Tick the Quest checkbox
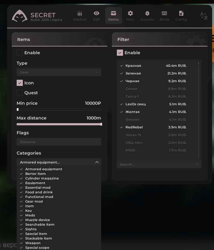The image size is (214, 250). pos(20,93)
